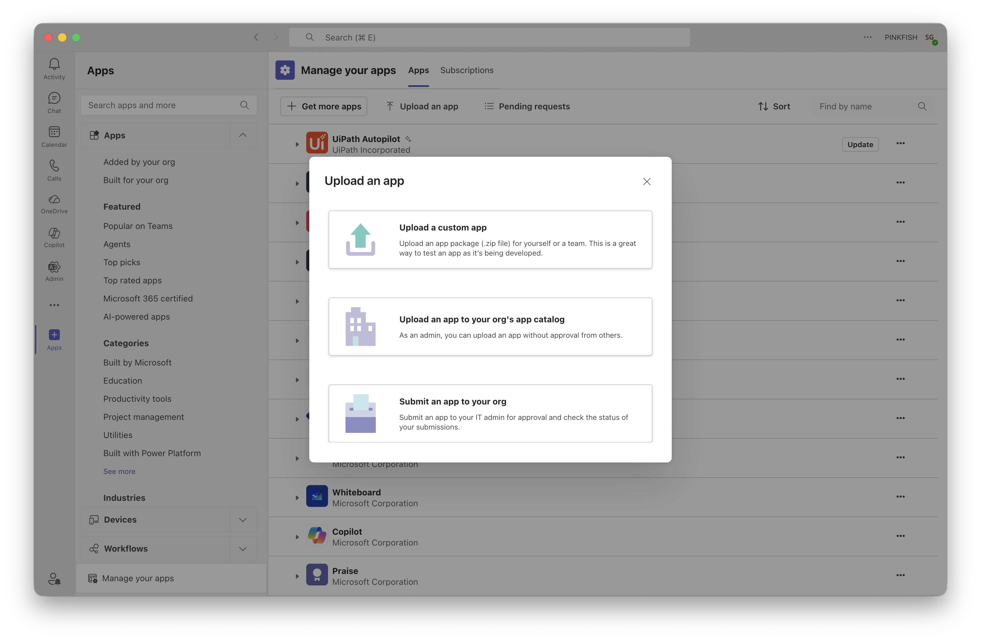981x641 pixels.
Task: Select the Apps tab under Manage your apps
Action: pyautogui.click(x=418, y=70)
